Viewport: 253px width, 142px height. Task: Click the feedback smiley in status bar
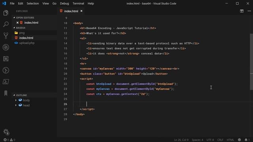click(x=239, y=140)
